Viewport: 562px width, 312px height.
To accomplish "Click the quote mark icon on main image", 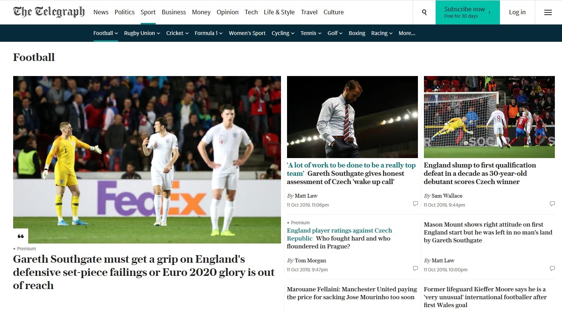I will (x=21, y=236).
